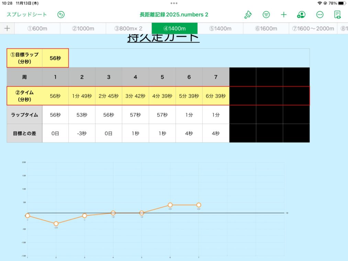Open the Format paintbrush tool
Screen dimensions: 348x261
(x=248, y=14)
